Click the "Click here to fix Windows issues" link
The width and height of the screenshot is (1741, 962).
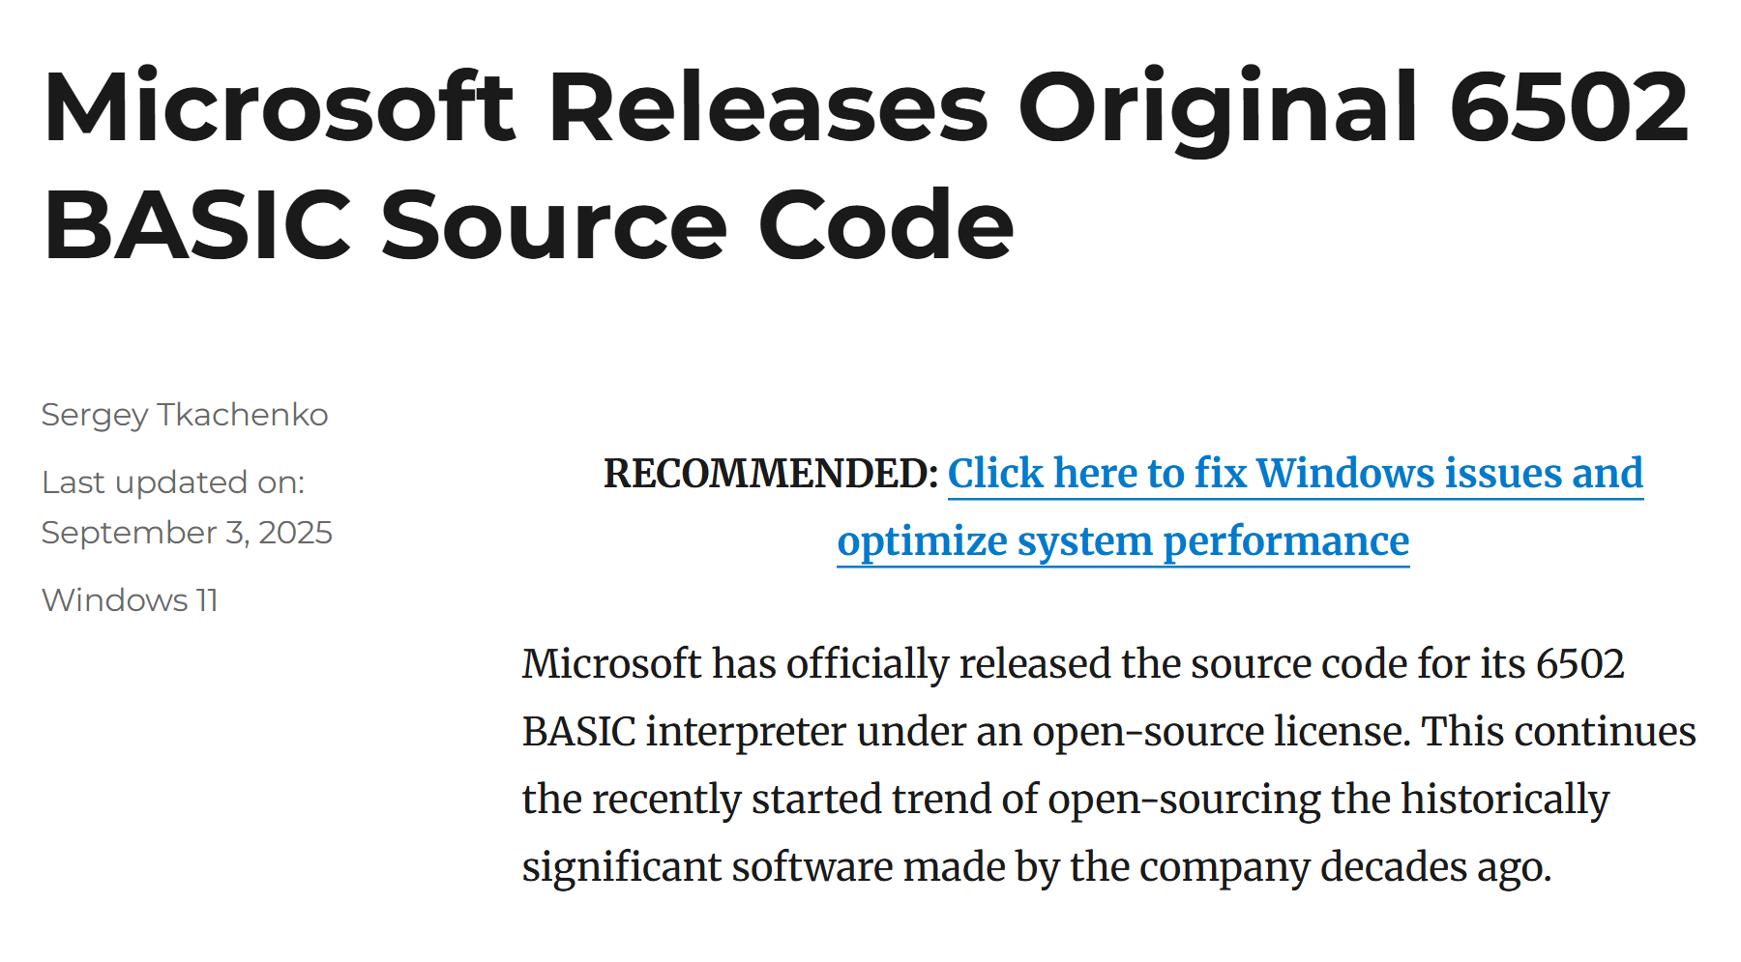[1294, 474]
